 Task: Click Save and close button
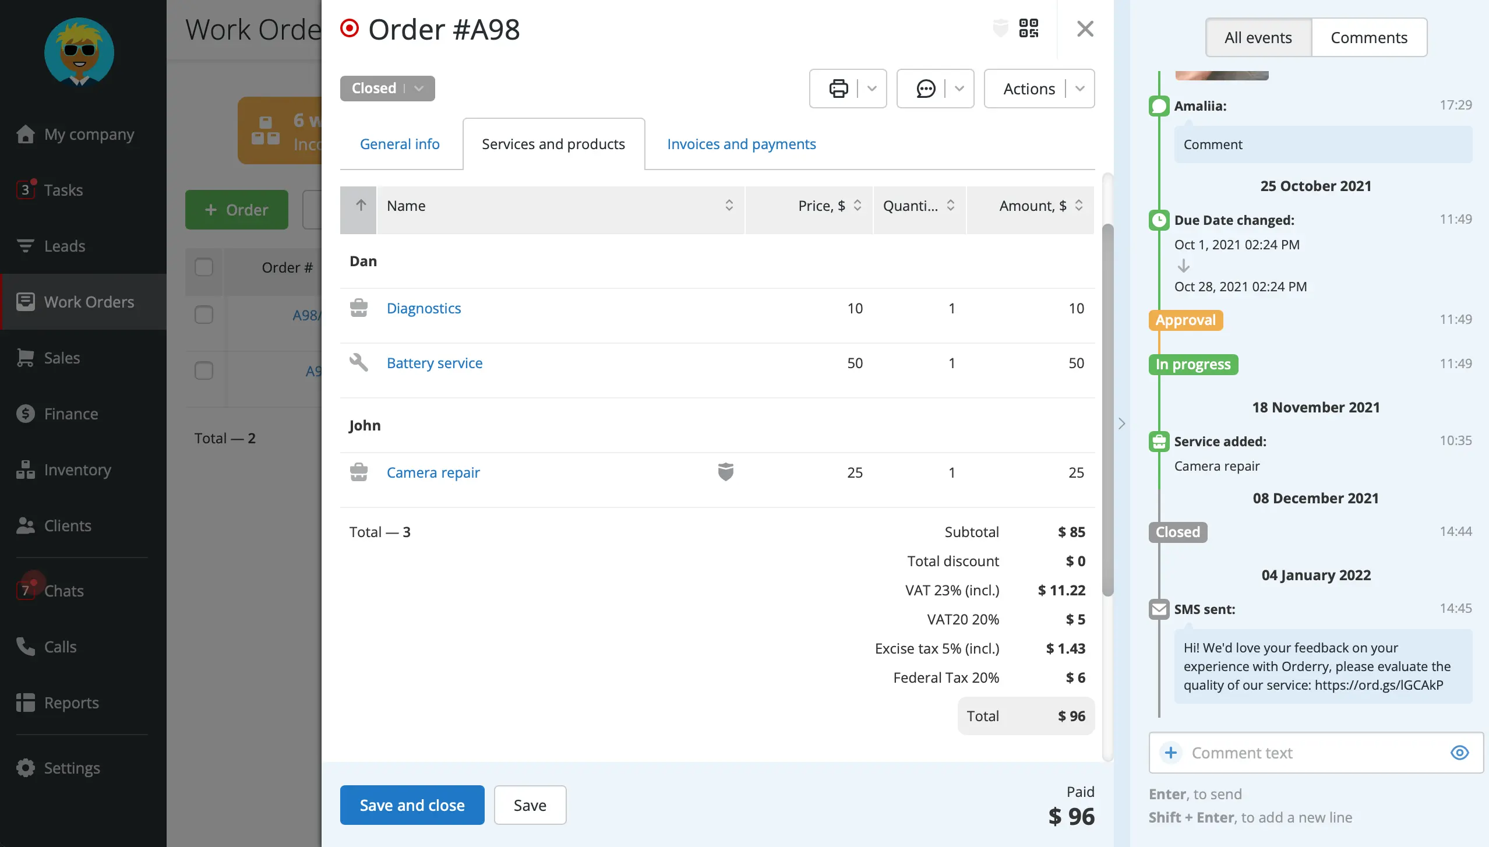(x=412, y=804)
